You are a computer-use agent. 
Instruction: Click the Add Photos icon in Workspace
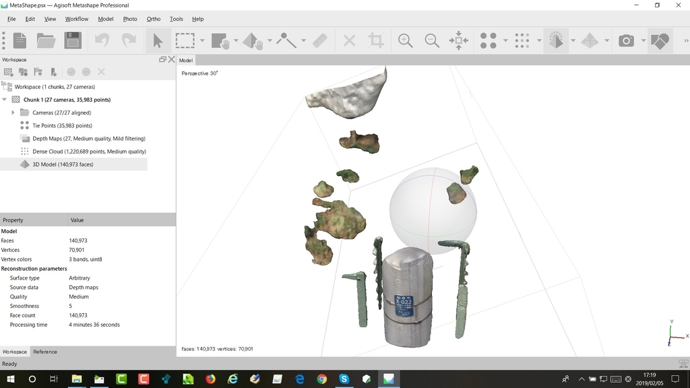24,71
